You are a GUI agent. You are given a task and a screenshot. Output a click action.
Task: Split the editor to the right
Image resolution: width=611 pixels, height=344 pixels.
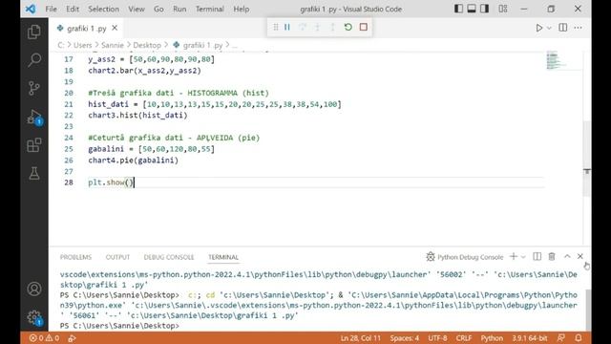pyautogui.click(x=563, y=28)
